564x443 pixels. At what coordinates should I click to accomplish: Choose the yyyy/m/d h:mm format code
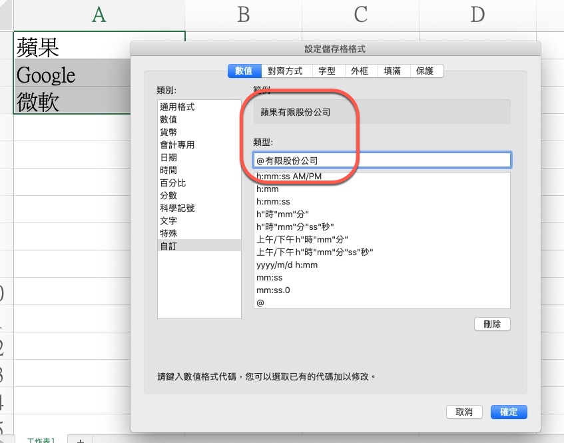point(382,265)
